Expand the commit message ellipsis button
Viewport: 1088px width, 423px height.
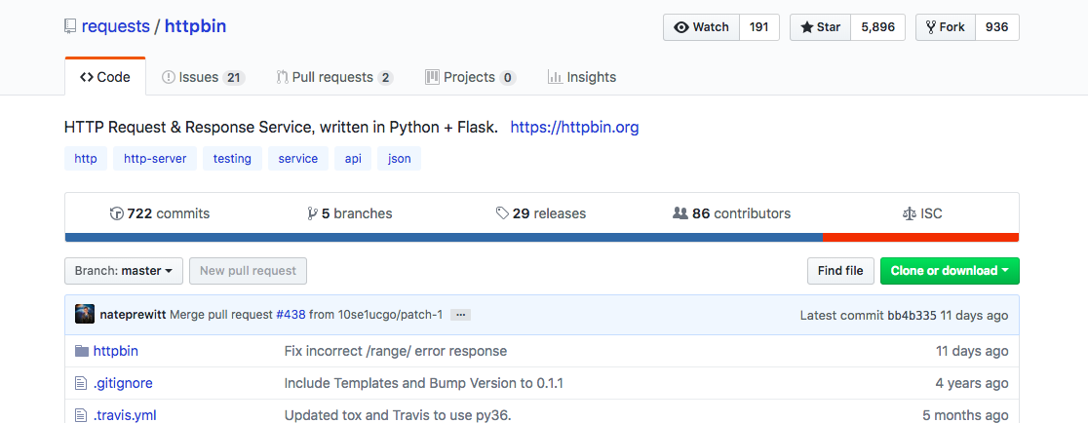tap(461, 315)
